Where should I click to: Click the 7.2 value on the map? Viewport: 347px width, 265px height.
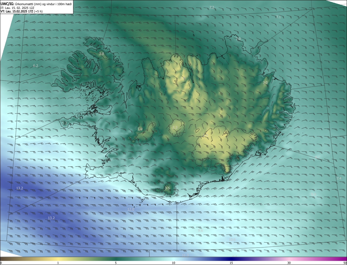point(212,7)
